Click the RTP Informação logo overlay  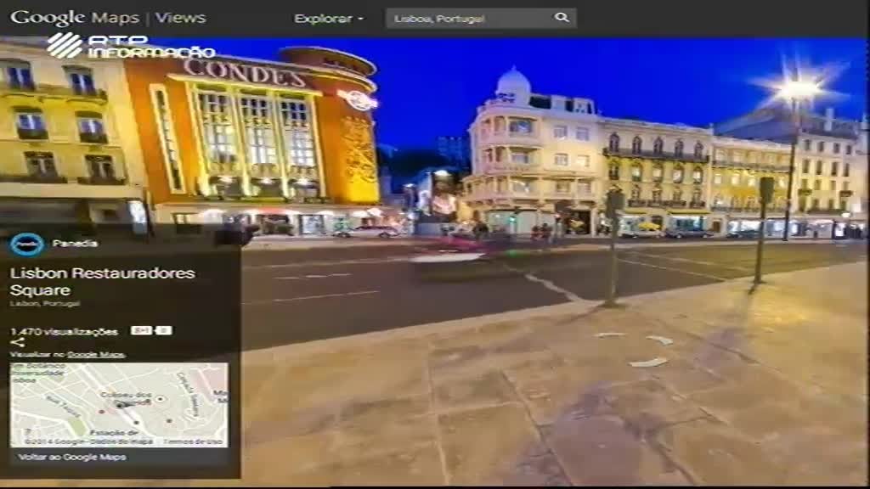click(x=127, y=46)
